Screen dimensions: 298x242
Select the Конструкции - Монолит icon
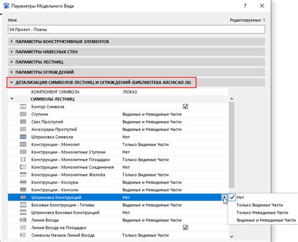(23, 144)
